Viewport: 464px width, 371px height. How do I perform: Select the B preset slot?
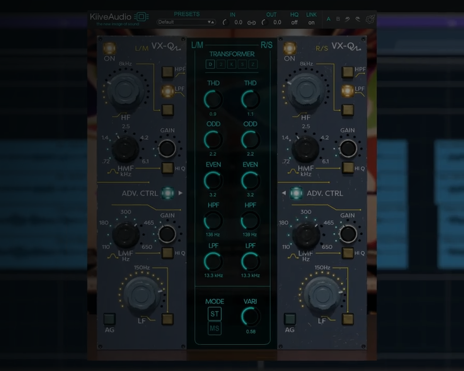pos(338,19)
